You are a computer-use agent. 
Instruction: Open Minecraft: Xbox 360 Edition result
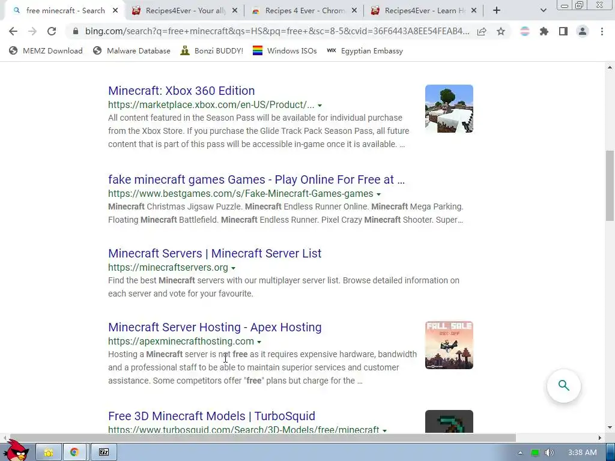181,91
